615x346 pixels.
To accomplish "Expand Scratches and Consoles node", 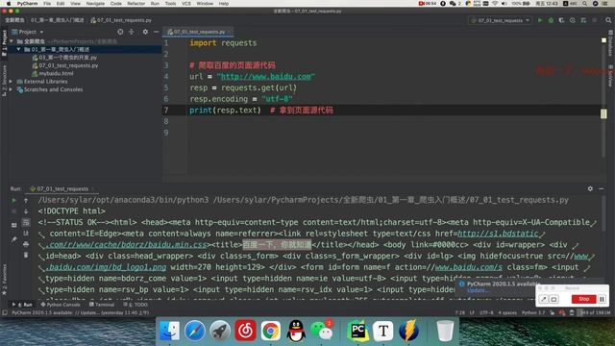I will (11, 89).
